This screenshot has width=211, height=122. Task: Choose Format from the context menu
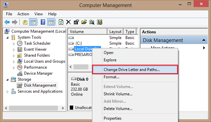tap(135, 77)
